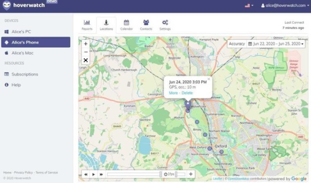Image resolution: width=311 pixels, height=183 pixels.
Task: Open the alice@hoverwatch.com account menu
Action: point(285,6)
